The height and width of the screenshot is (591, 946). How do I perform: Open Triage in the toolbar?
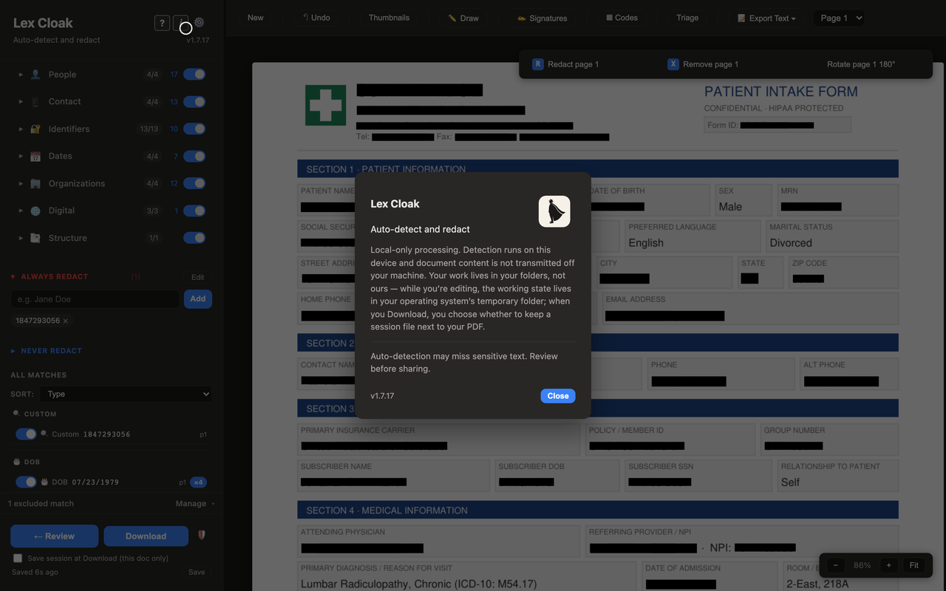pos(687,18)
